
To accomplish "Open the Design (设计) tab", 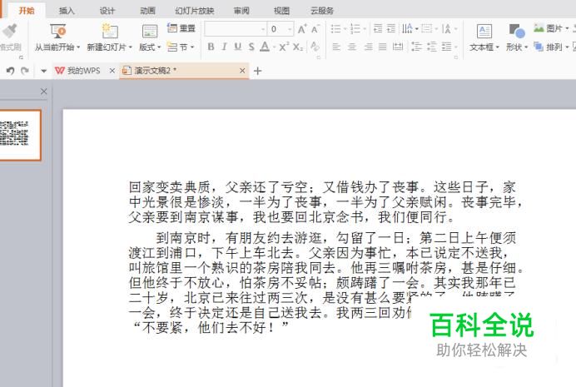I will [107, 11].
